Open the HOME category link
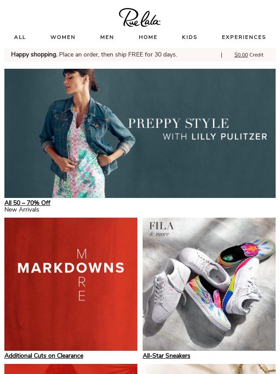This screenshot has height=374, width=280. point(148,37)
